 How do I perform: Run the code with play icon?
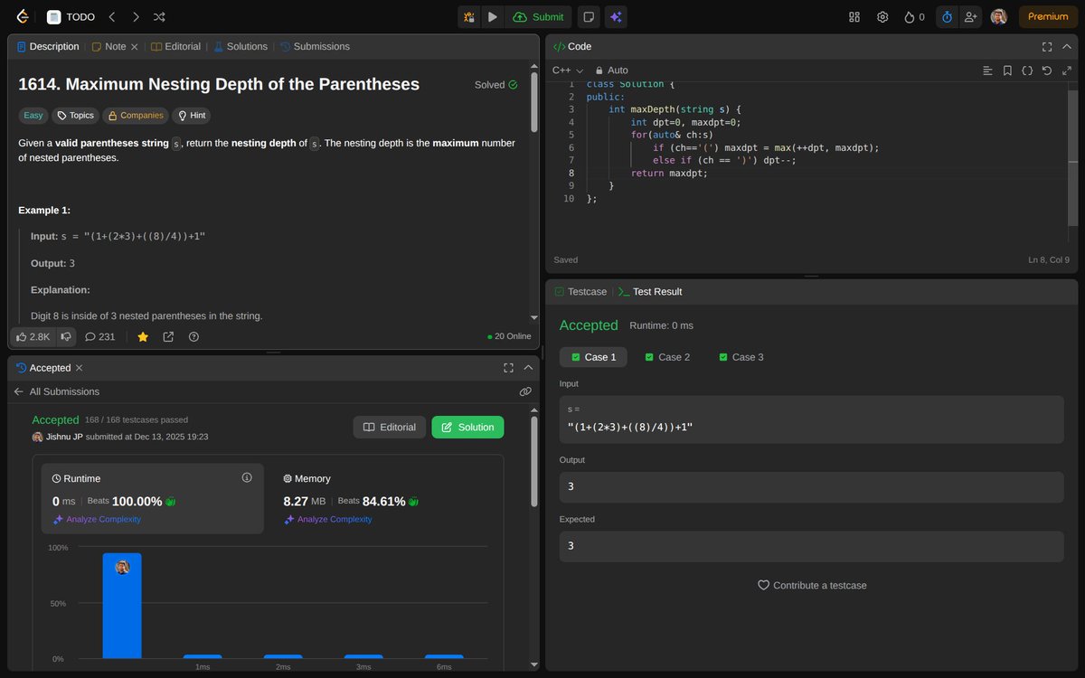click(x=493, y=16)
